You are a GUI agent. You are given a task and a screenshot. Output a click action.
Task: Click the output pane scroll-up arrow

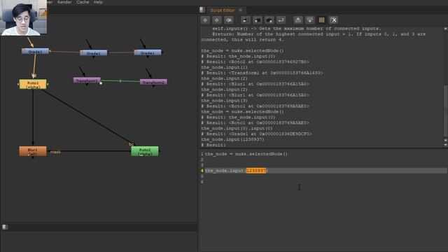445,29
